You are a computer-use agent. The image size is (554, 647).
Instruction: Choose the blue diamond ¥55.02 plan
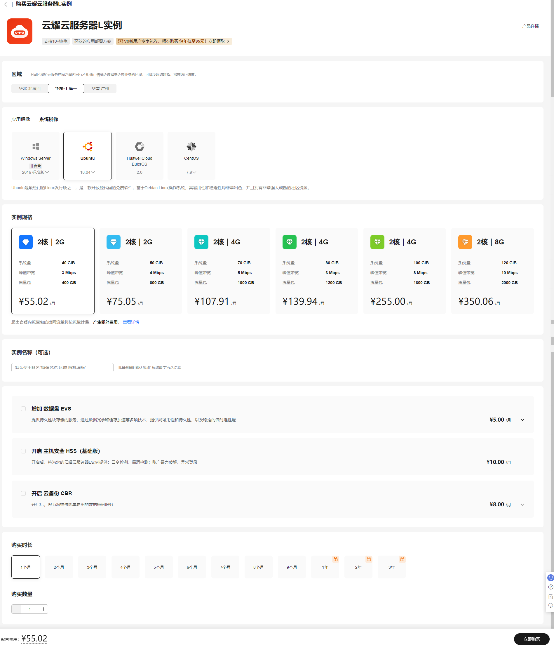[53, 271]
